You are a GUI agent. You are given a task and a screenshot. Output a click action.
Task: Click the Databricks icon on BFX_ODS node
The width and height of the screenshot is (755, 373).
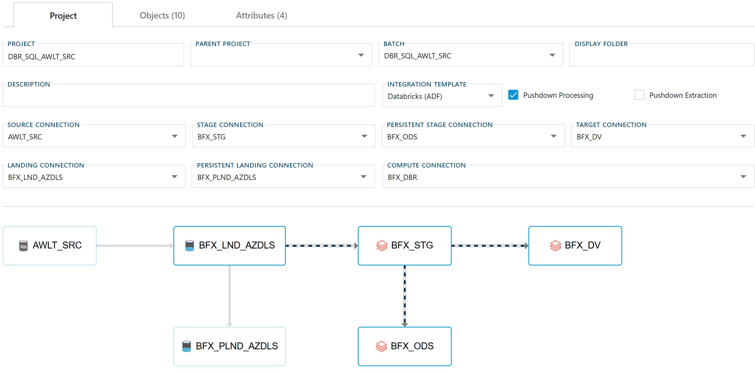(x=381, y=346)
